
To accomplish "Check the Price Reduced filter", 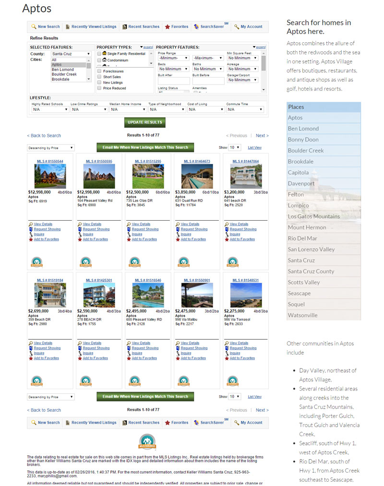I will coord(99,88).
